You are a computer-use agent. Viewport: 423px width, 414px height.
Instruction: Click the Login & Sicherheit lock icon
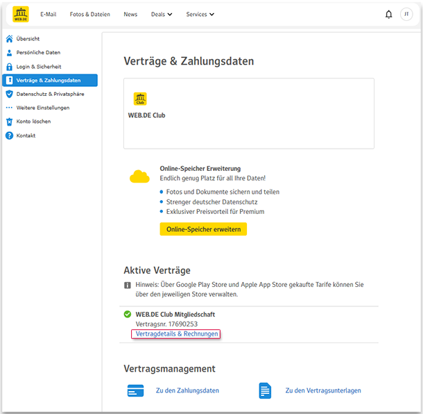10,67
